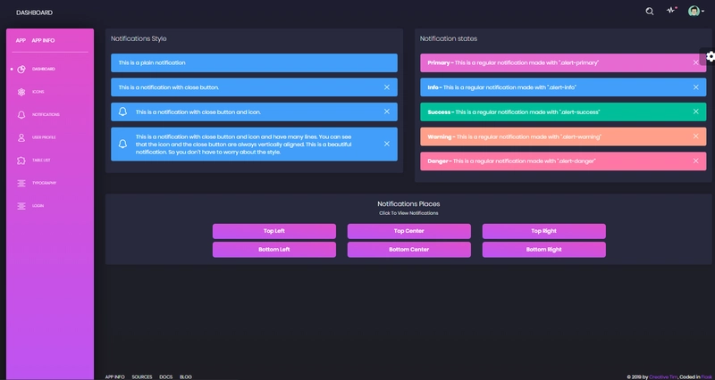The width and height of the screenshot is (715, 380).
Task: Dismiss the Primary alert notification
Action: tap(696, 62)
